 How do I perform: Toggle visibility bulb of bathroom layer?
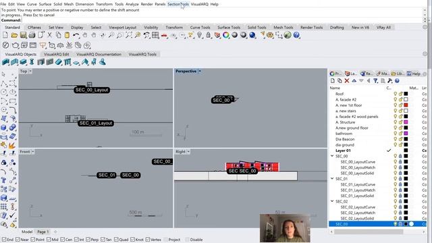(x=395, y=134)
